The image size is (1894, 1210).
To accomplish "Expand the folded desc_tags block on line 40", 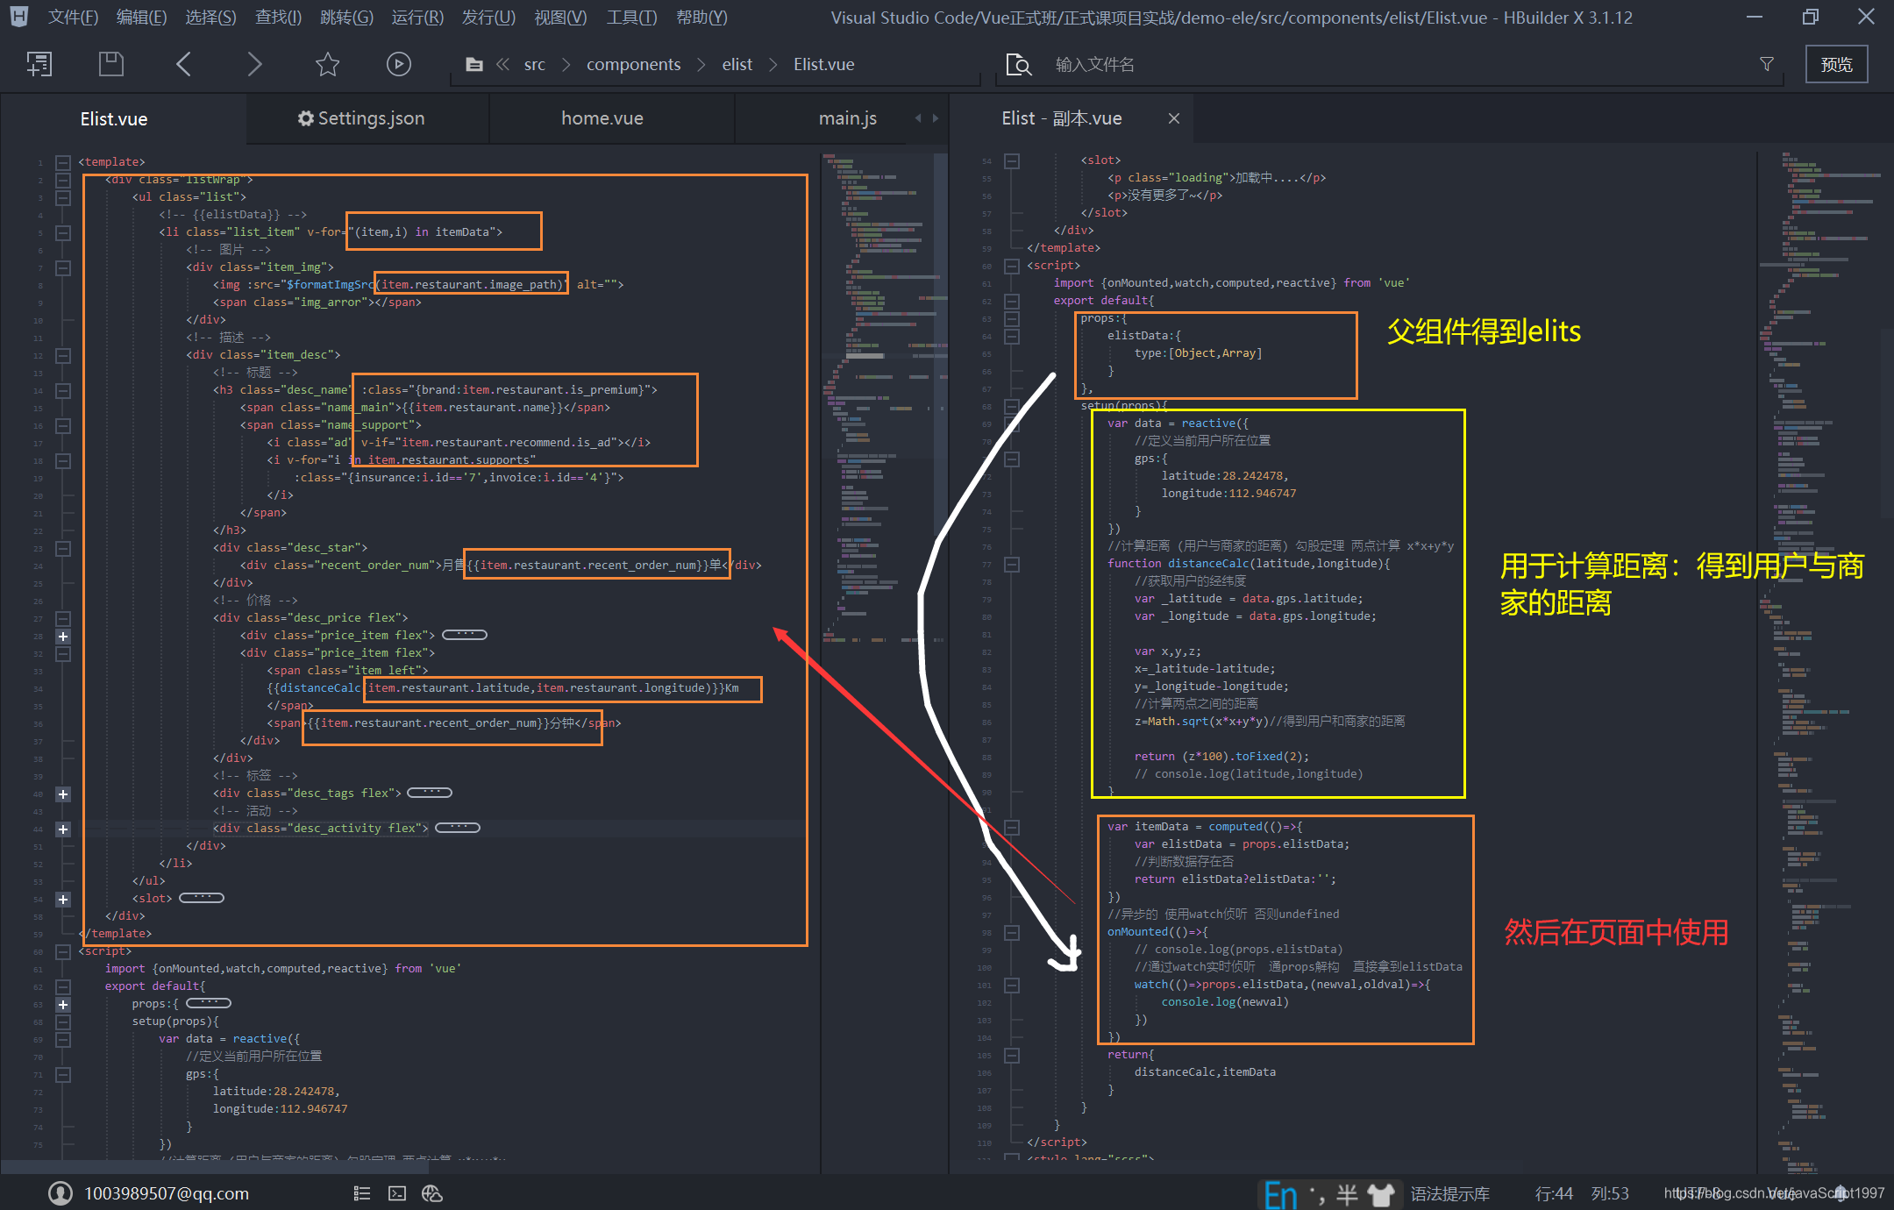I will [63, 794].
